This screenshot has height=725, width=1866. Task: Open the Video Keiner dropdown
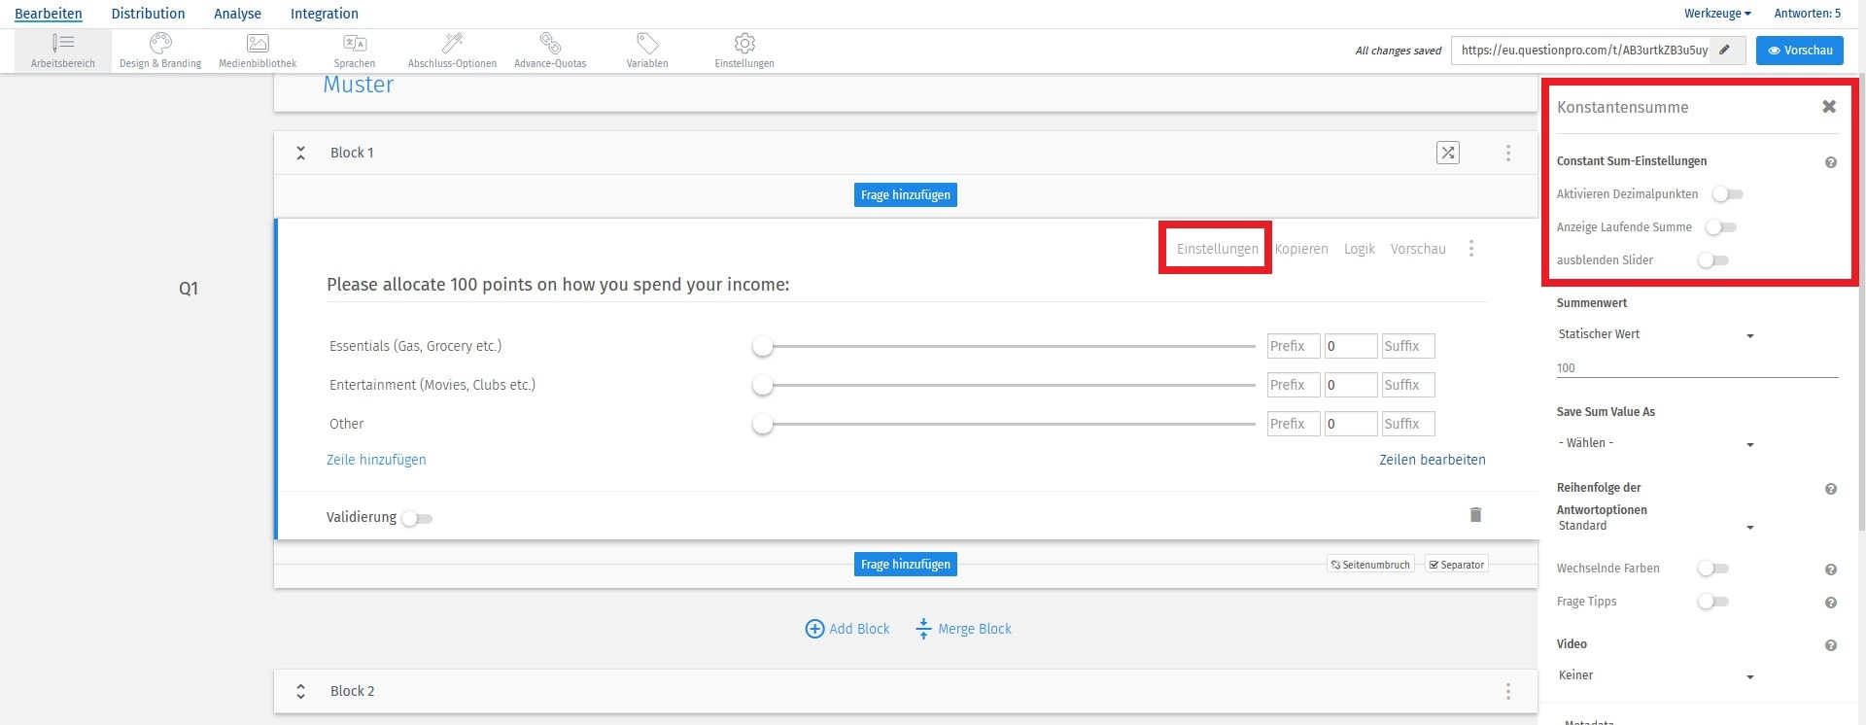1656,675
